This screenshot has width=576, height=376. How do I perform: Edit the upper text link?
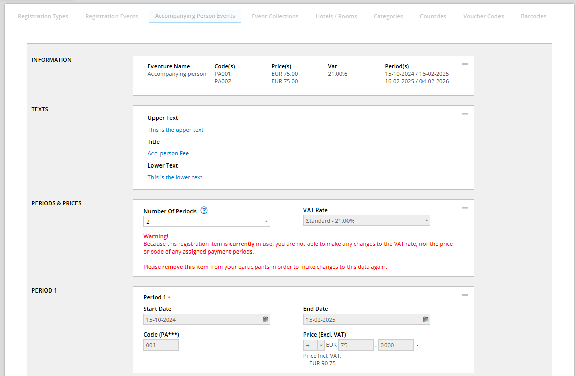coord(175,130)
